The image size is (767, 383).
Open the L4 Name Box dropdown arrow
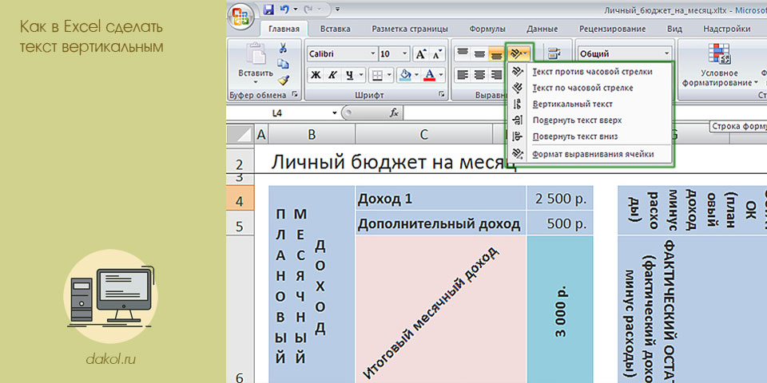[x=335, y=113]
